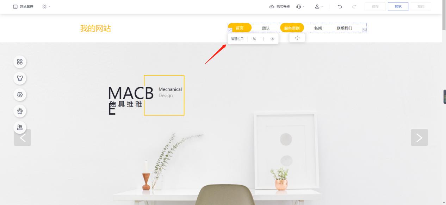Click the 保存 save button
This screenshot has height=205, width=446.
pos(375,7)
